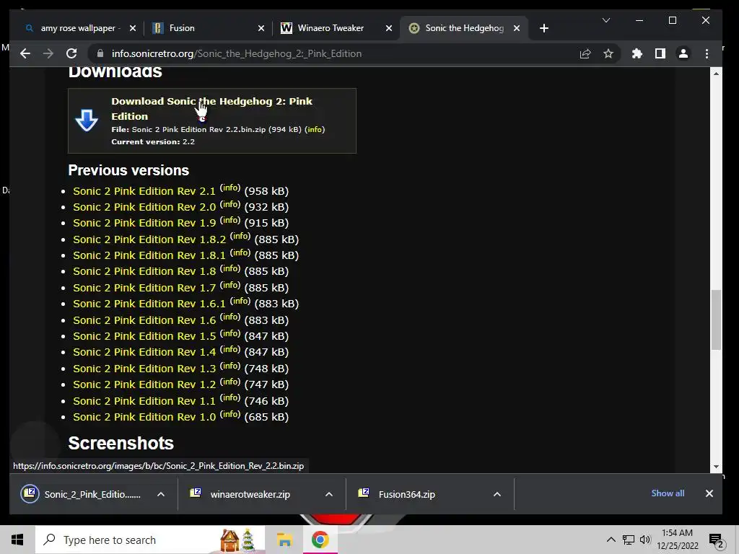Expand options for winaerotweaker.zip download
Viewport: 739px width, 554px height.
[329, 494]
